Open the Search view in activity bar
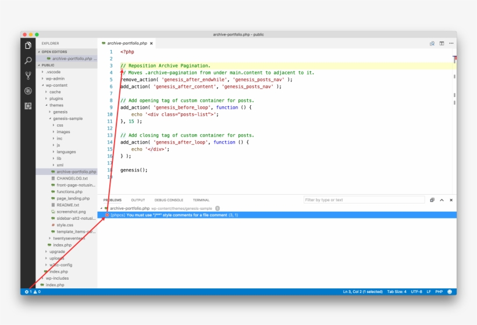Viewport: 477px width, 325px height. tap(28, 60)
